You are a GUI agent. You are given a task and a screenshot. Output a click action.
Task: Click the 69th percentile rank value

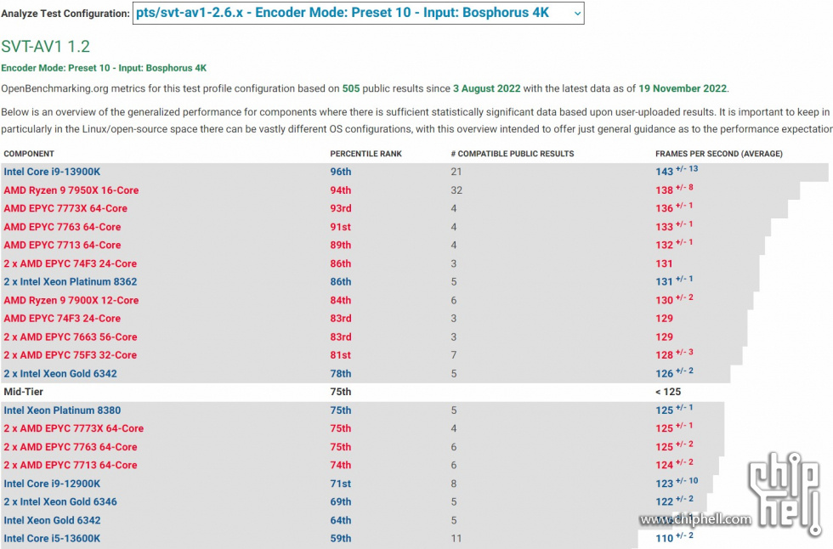tap(341, 501)
